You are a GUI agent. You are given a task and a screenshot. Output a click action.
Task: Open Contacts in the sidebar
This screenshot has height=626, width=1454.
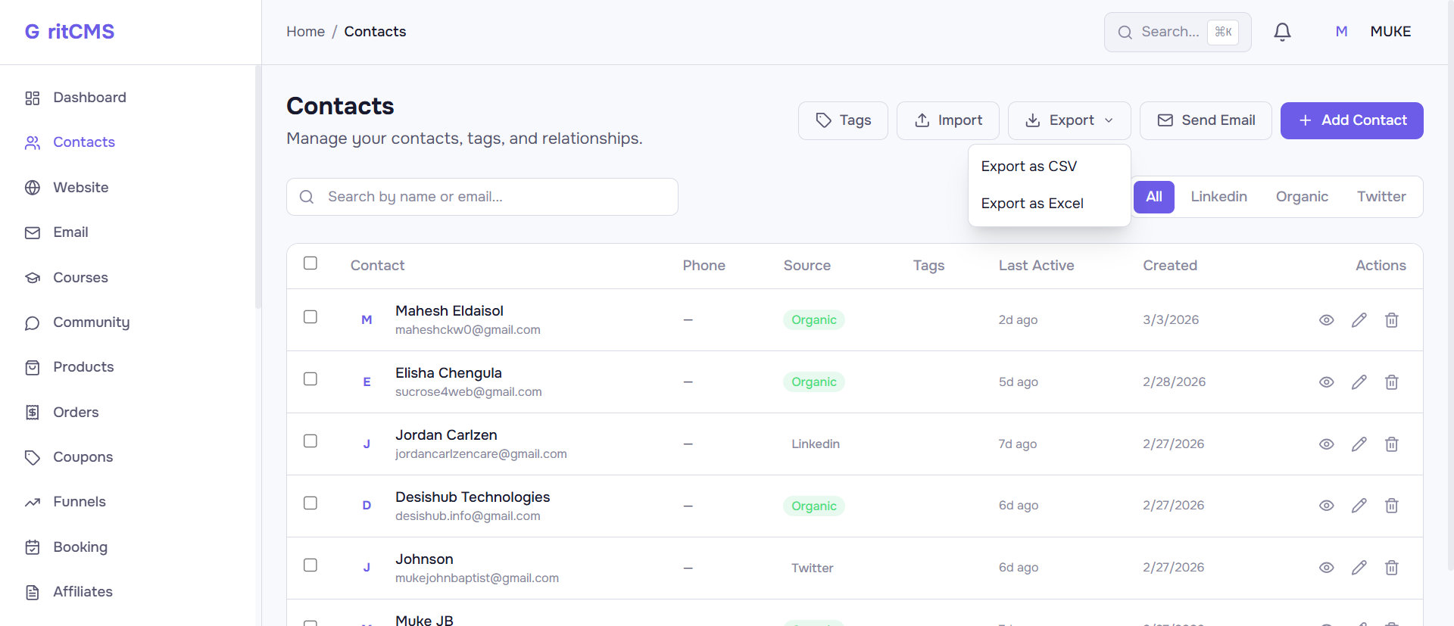(84, 142)
